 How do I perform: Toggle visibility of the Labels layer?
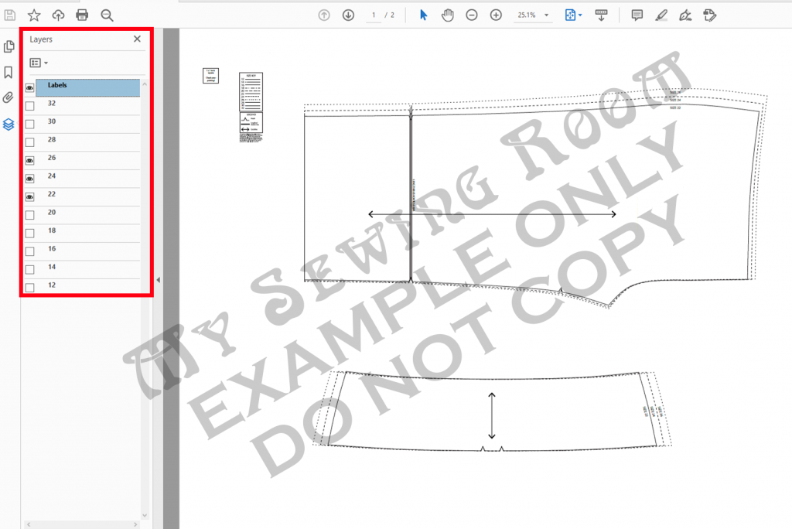tap(30, 87)
